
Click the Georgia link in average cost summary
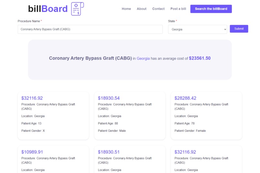(143, 58)
